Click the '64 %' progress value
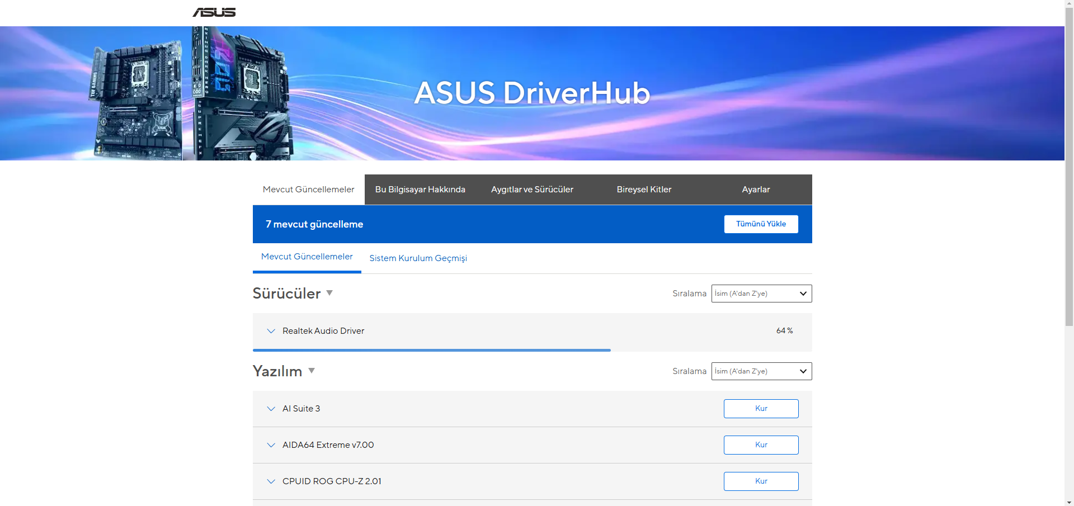The width and height of the screenshot is (1074, 506). coord(784,331)
